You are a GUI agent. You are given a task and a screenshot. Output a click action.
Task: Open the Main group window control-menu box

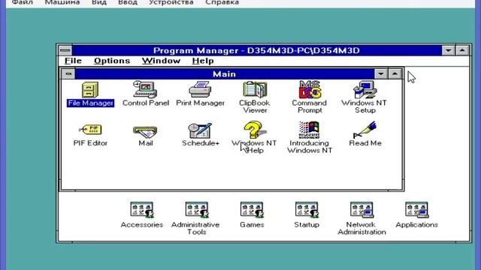point(68,73)
